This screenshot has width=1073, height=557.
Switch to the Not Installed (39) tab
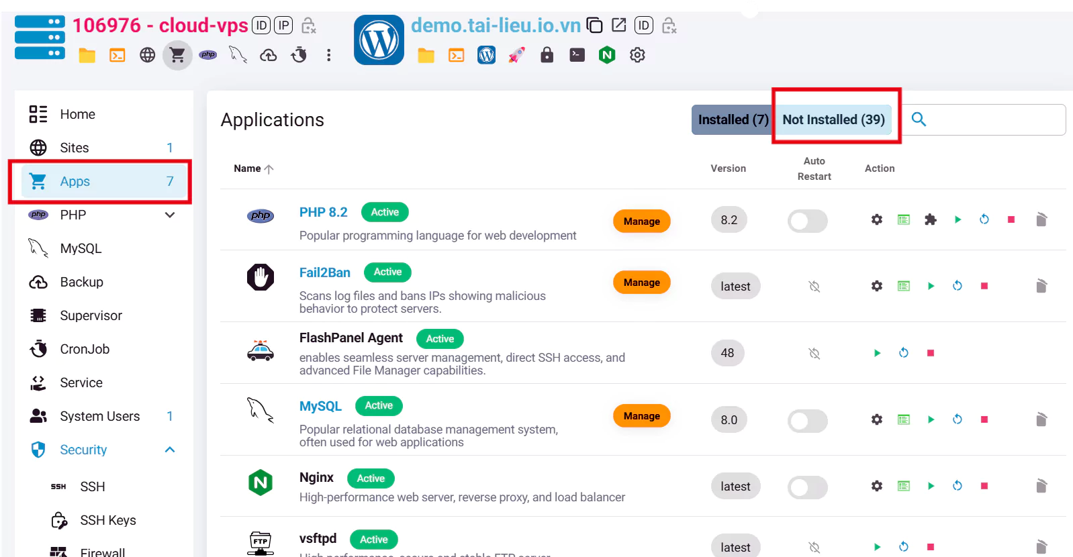click(833, 119)
